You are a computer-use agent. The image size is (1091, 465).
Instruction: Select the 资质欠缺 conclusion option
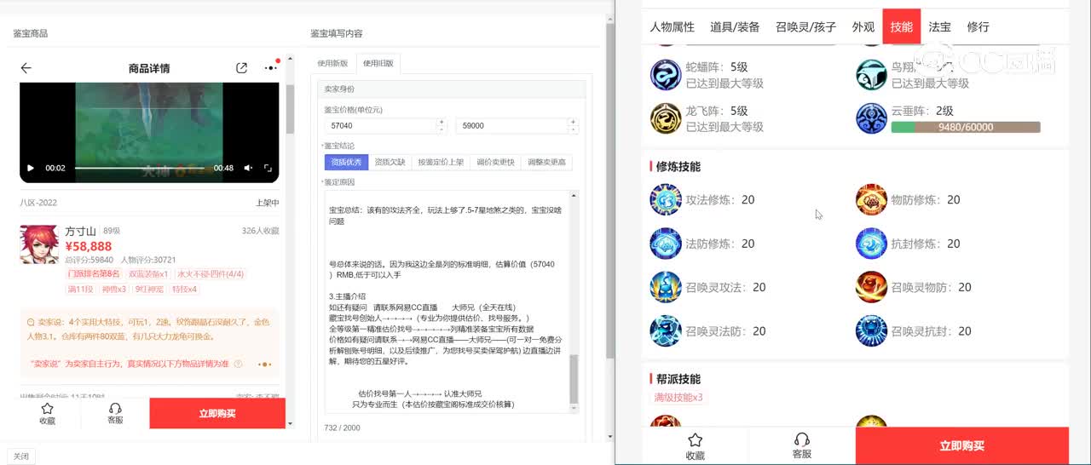coord(390,162)
